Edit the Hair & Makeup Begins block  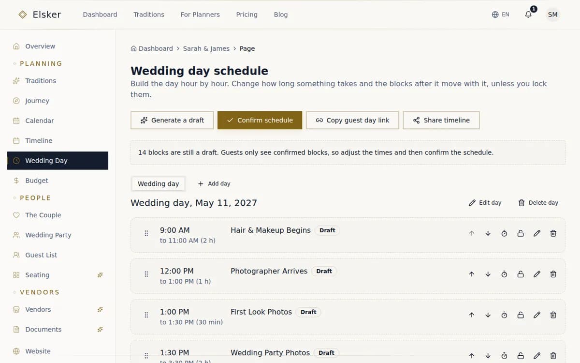point(537,233)
